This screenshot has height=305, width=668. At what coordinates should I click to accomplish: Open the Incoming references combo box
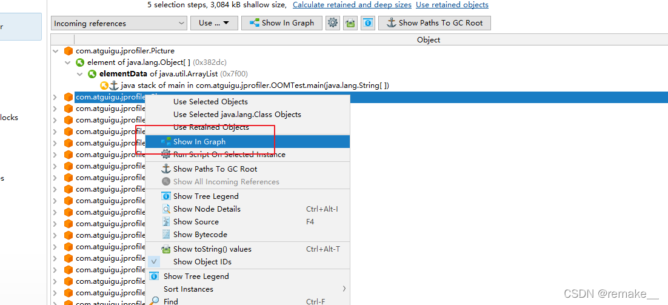click(119, 23)
